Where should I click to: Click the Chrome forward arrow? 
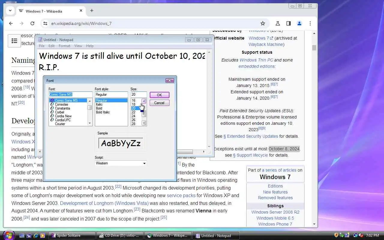(x=22, y=23)
